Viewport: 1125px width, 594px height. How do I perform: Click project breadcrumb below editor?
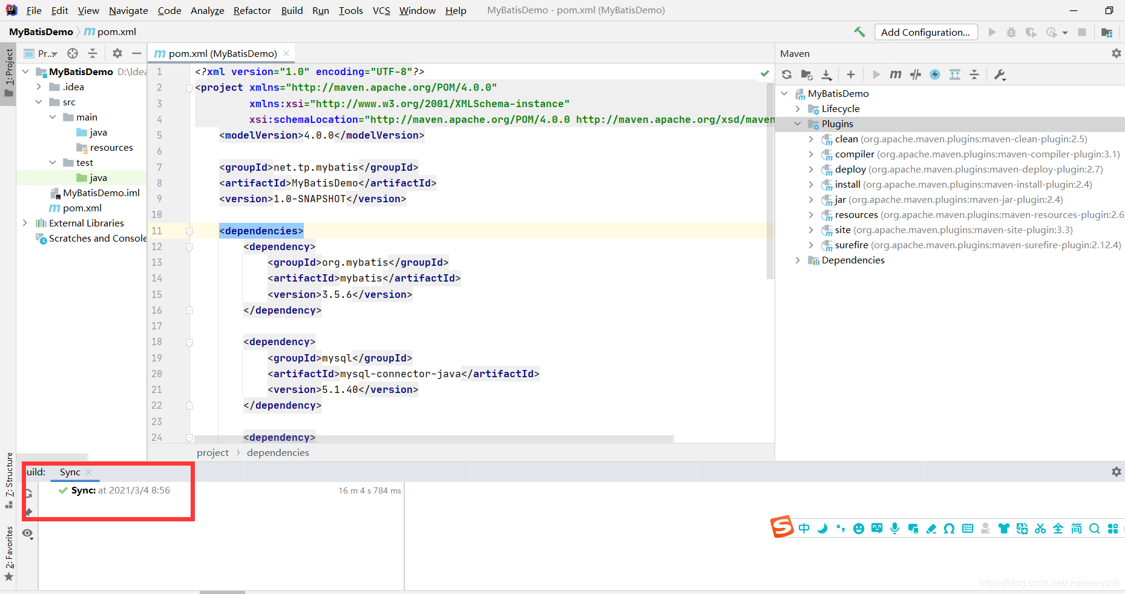[x=212, y=452]
